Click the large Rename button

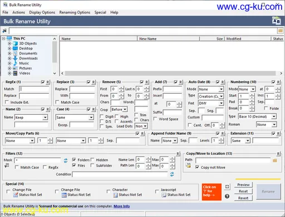[268, 191]
